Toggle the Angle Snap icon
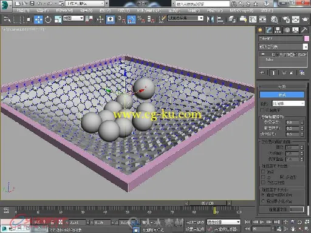The image size is (311, 233). [132, 19]
